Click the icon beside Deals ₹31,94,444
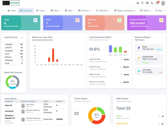167x125 pixels. (139, 48)
